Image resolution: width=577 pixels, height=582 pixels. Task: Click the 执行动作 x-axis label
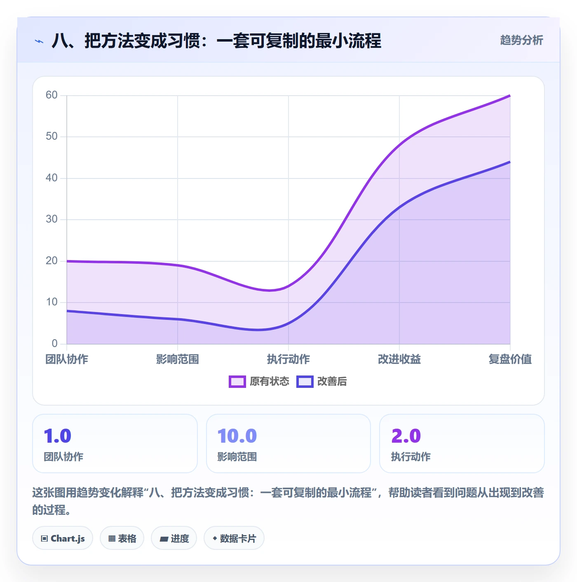point(288,359)
